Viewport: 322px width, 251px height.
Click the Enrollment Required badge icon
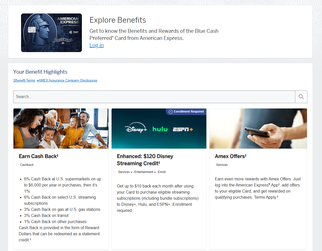171,112
